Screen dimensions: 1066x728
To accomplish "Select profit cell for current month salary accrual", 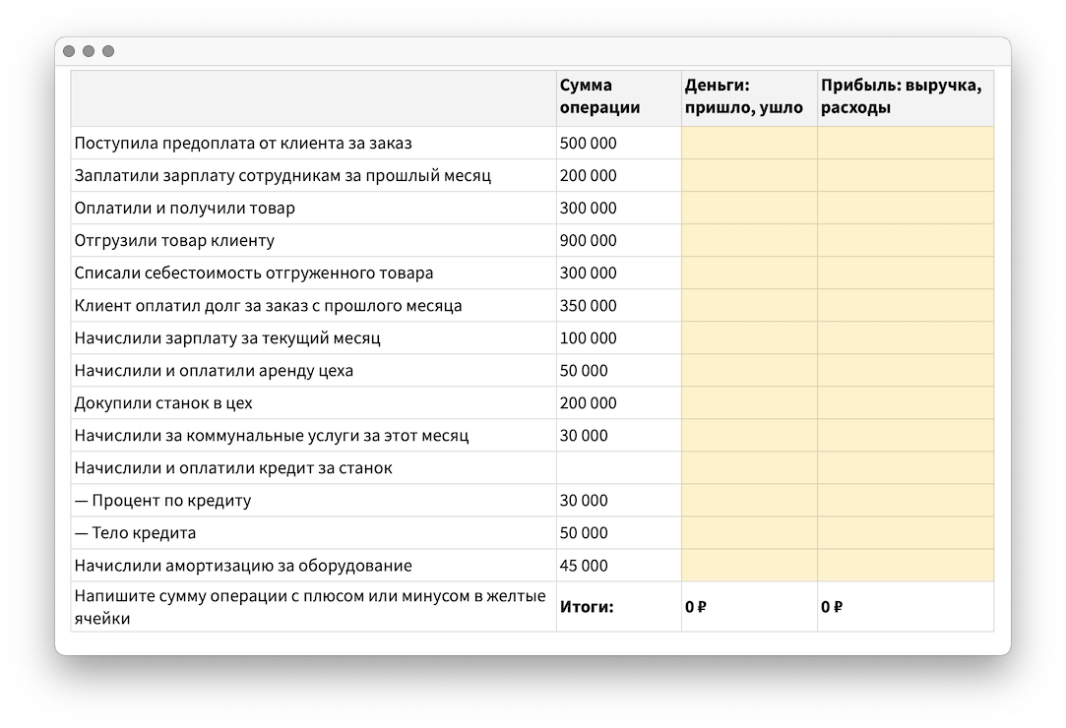I will tap(905, 337).
